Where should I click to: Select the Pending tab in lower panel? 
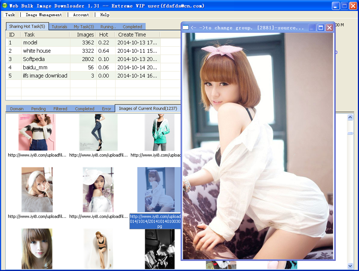38,109
